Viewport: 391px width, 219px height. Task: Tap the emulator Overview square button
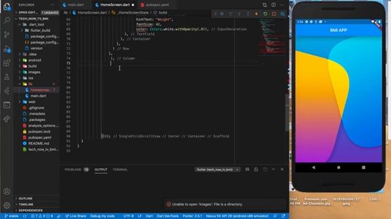364,167
